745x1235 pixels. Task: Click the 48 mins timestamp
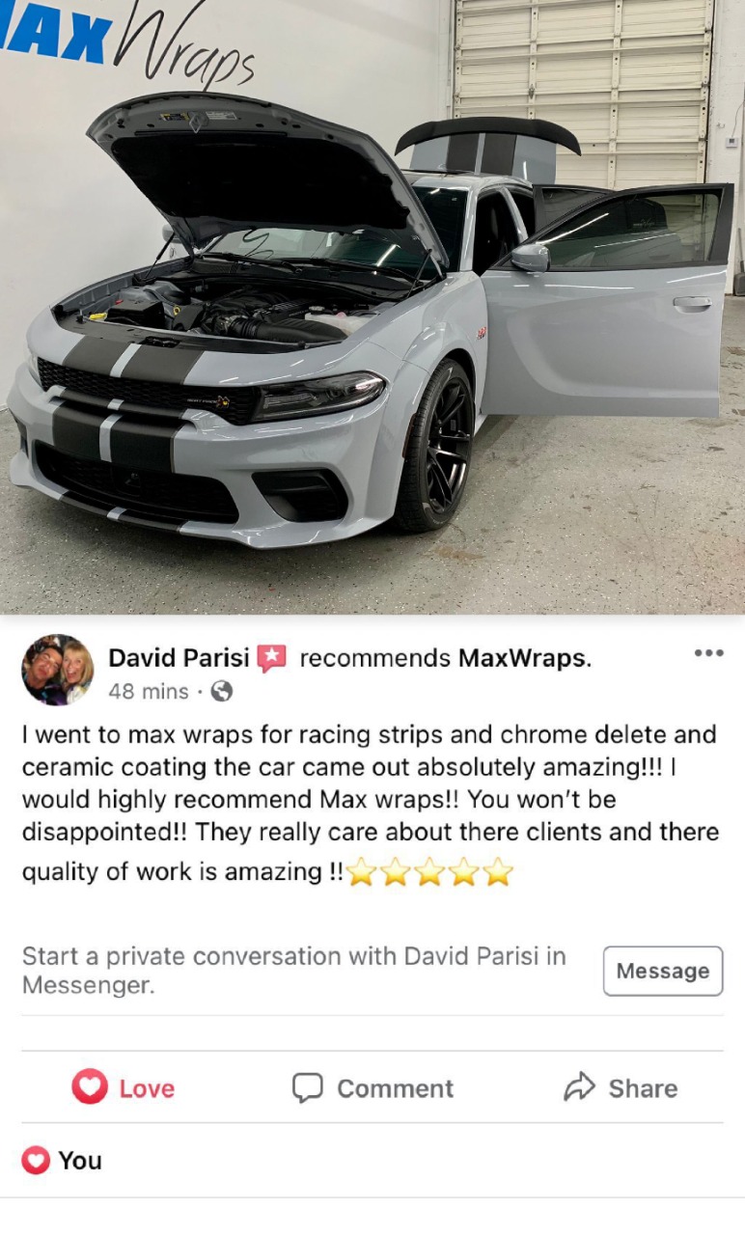click(x=149, y=691)
